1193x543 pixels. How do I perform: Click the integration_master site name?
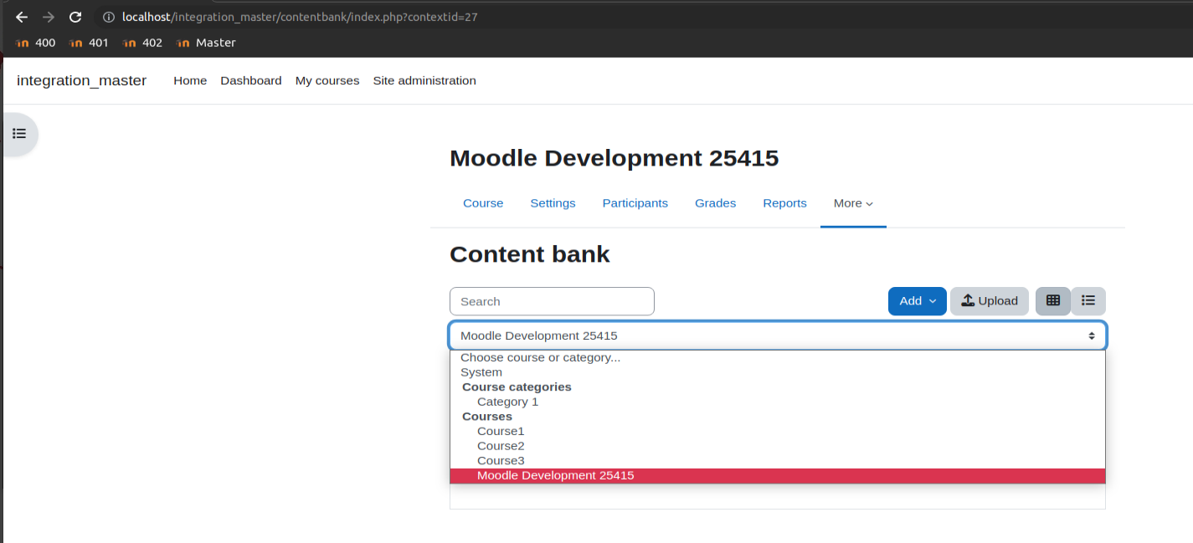tap(81, 81)
